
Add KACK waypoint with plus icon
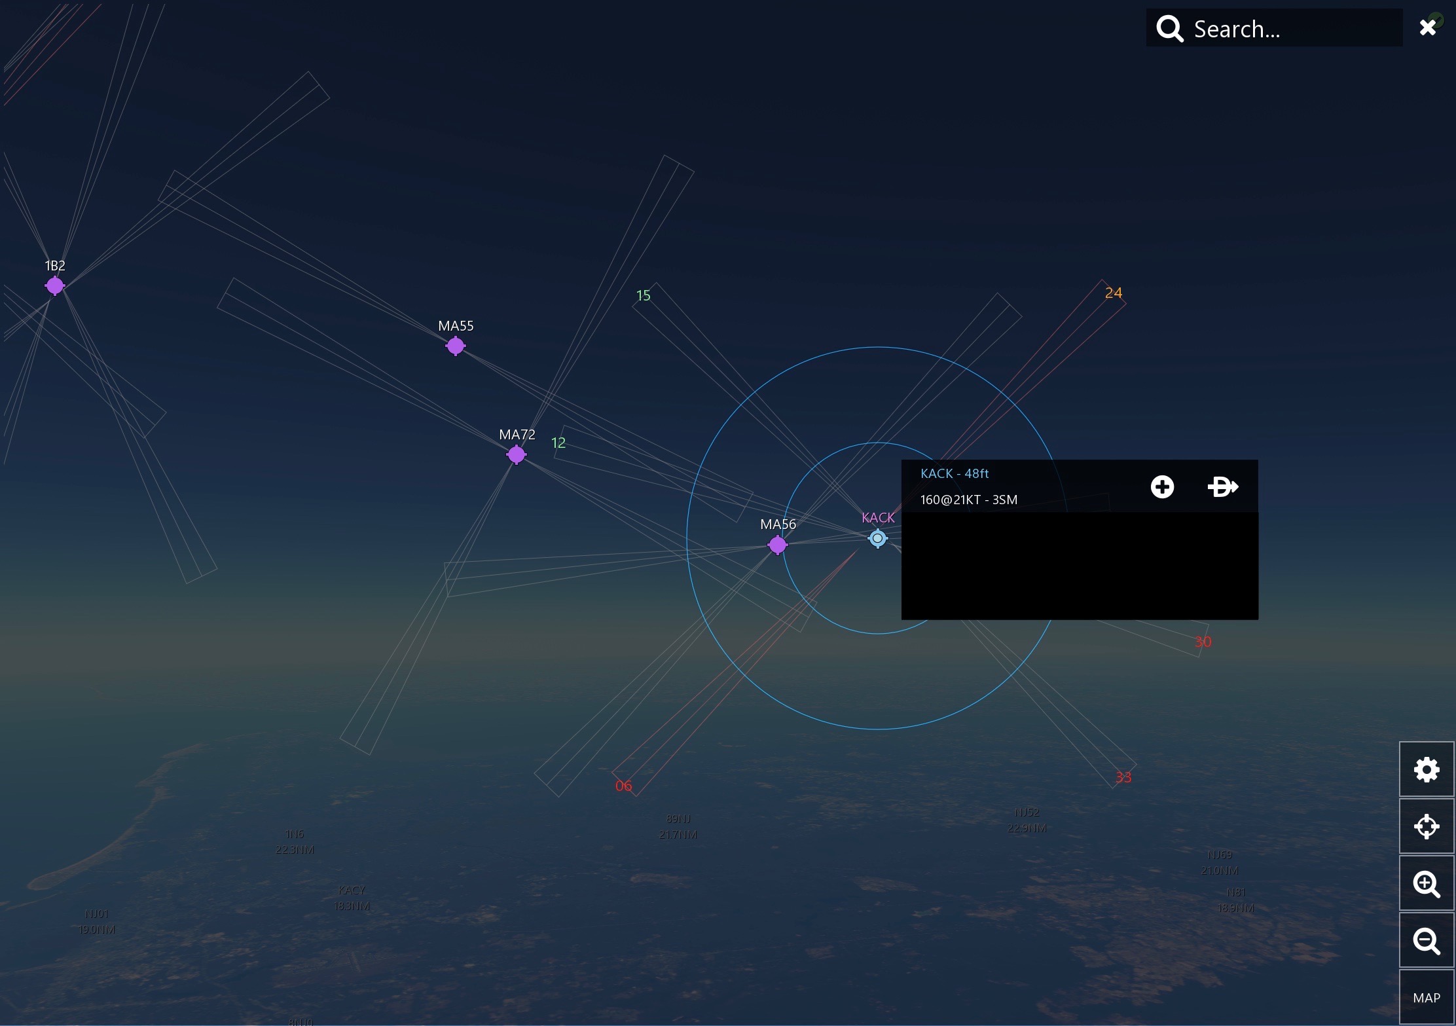click(x=1162, y=486)
